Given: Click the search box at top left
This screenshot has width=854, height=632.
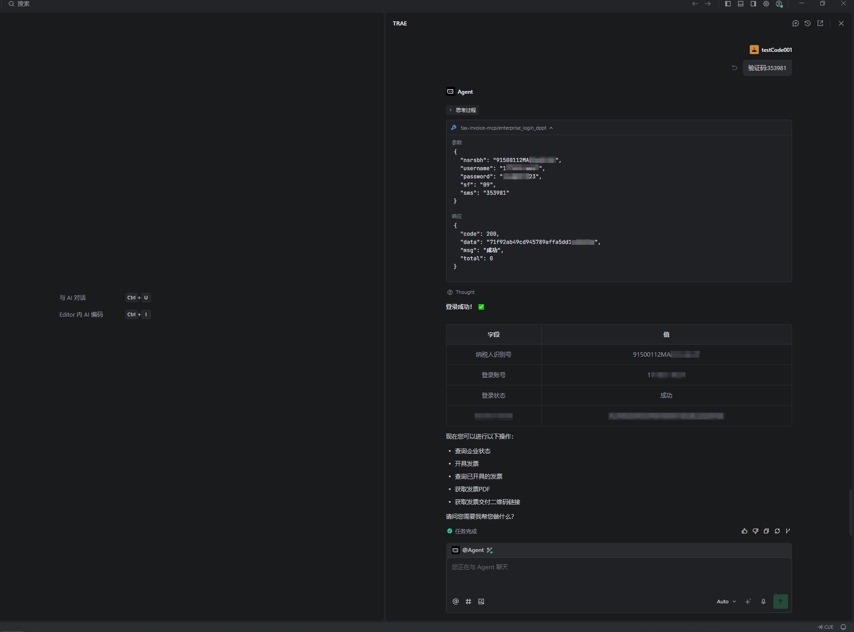Looking at the screenshot, I should click(19, 4).
